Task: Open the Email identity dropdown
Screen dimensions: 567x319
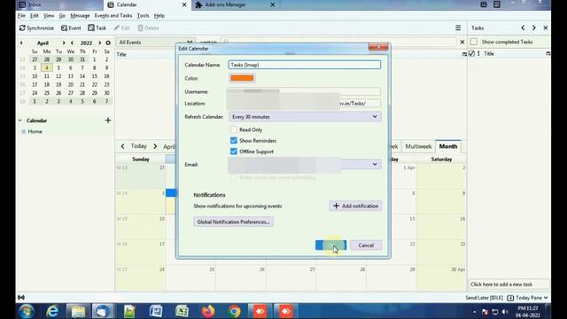Action: (305, 165)
